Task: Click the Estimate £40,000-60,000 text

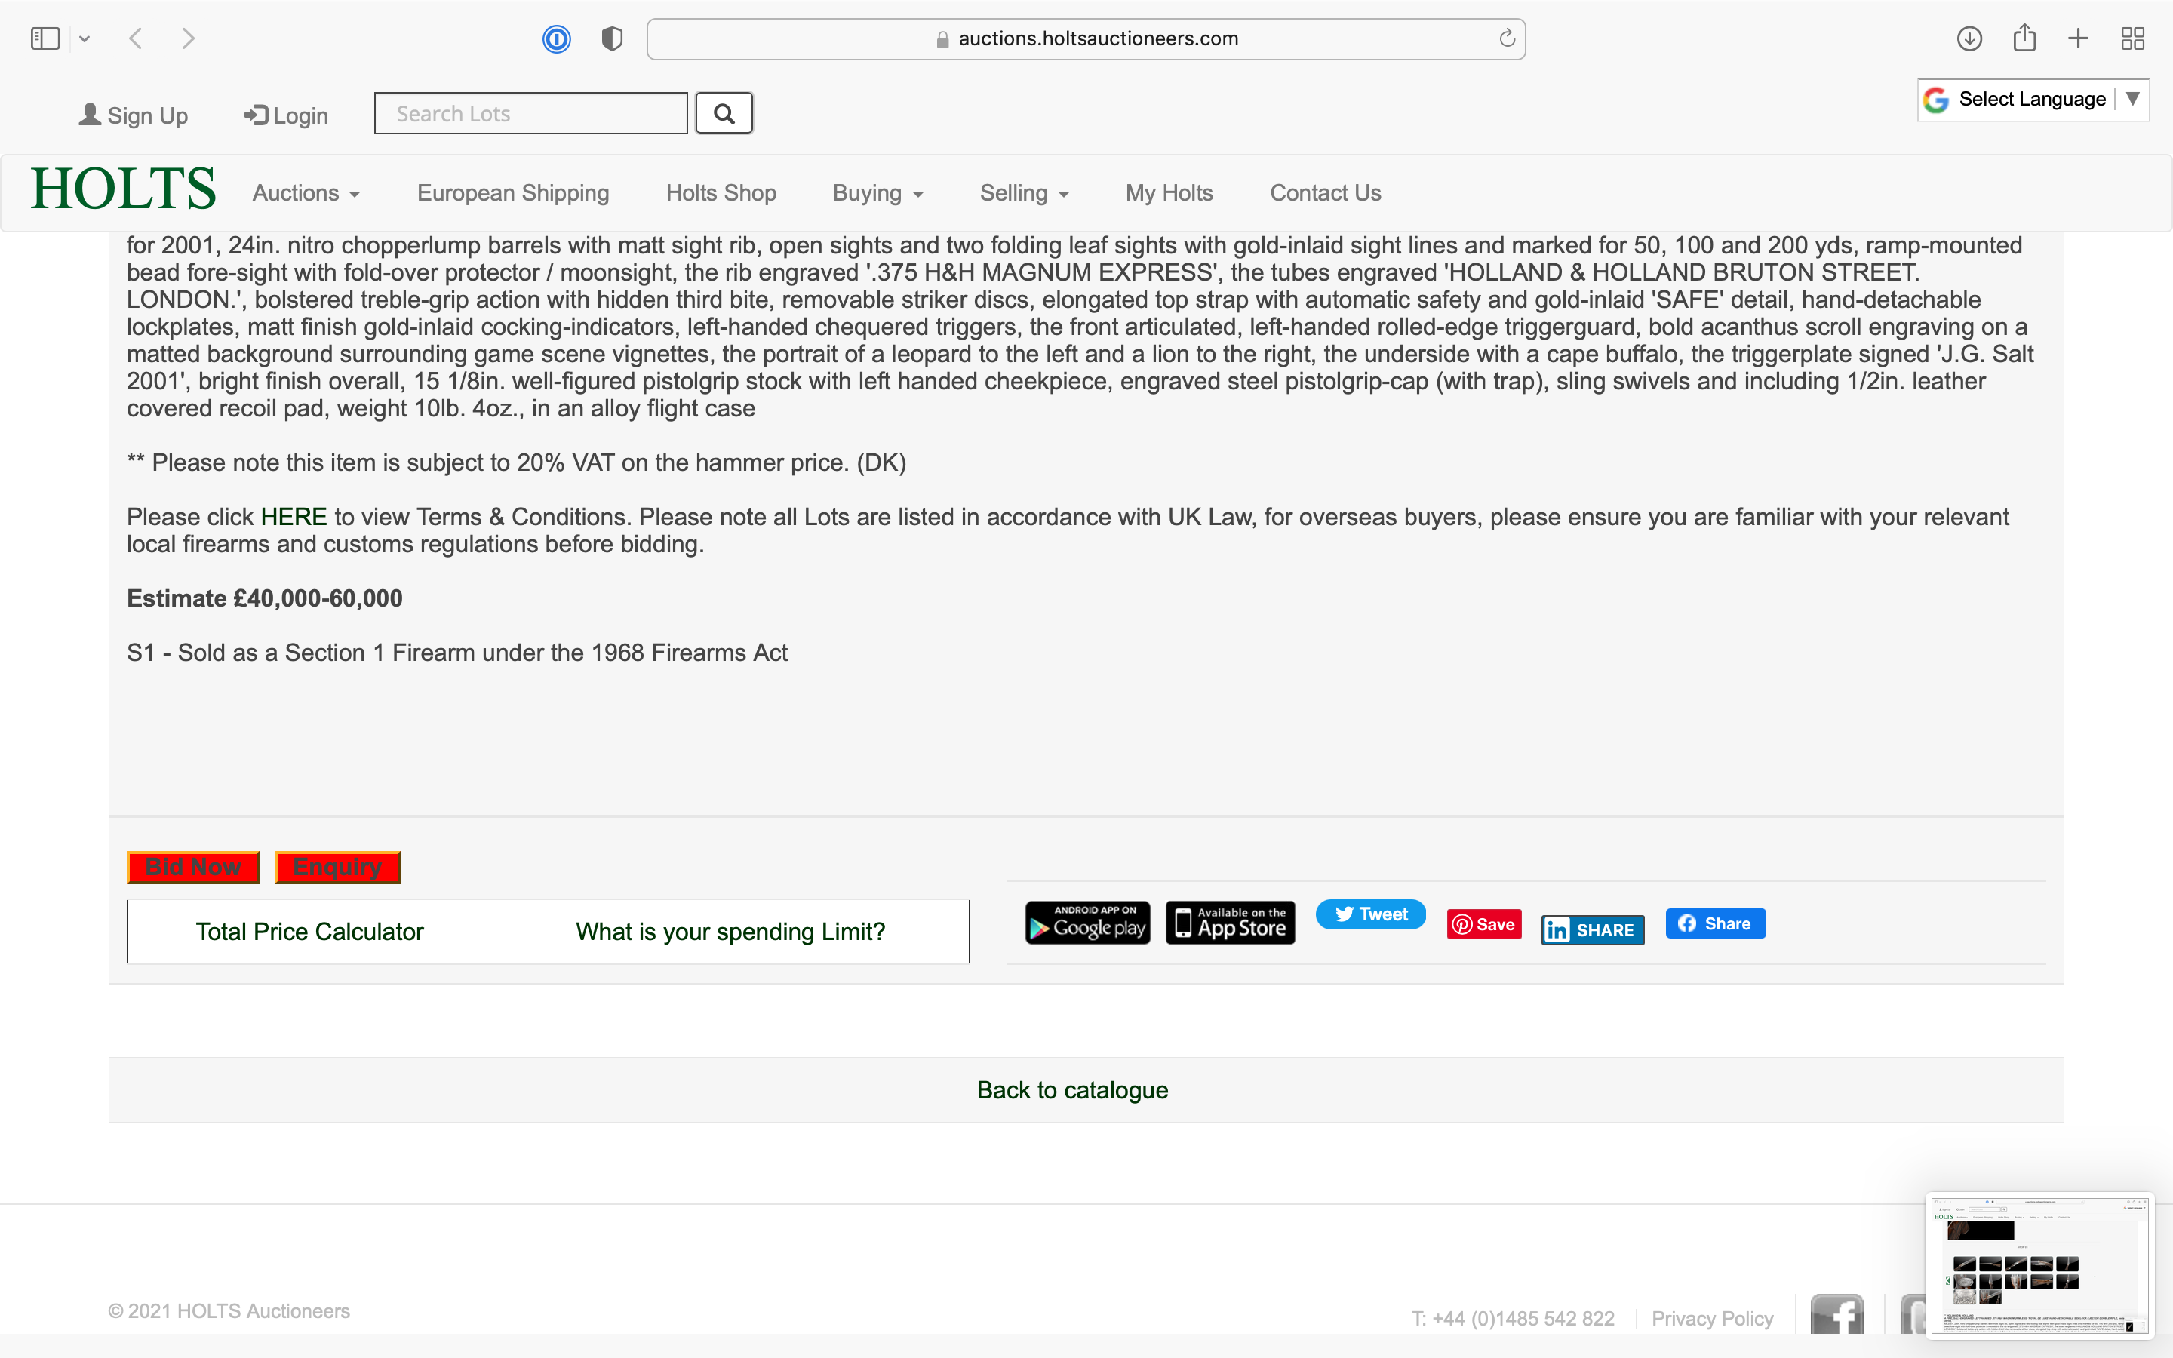Action: pos(265,598)
